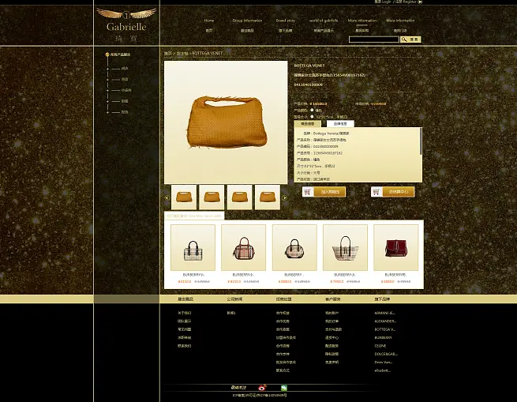Open the red Weibo icon in the footer
Image resolution: width=517 pixels, height=402 pixels.
click(263, 388)
